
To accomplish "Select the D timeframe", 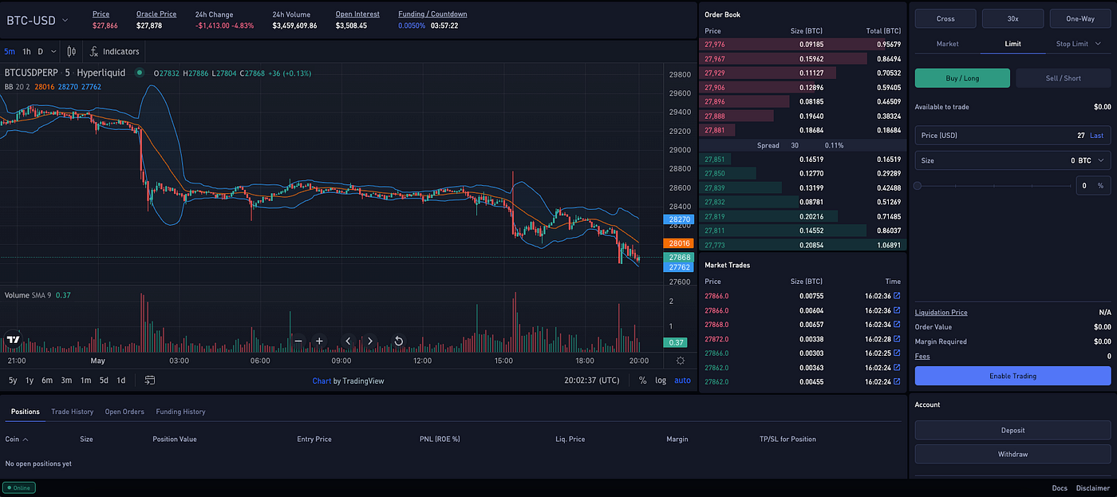I will point(41,51).
